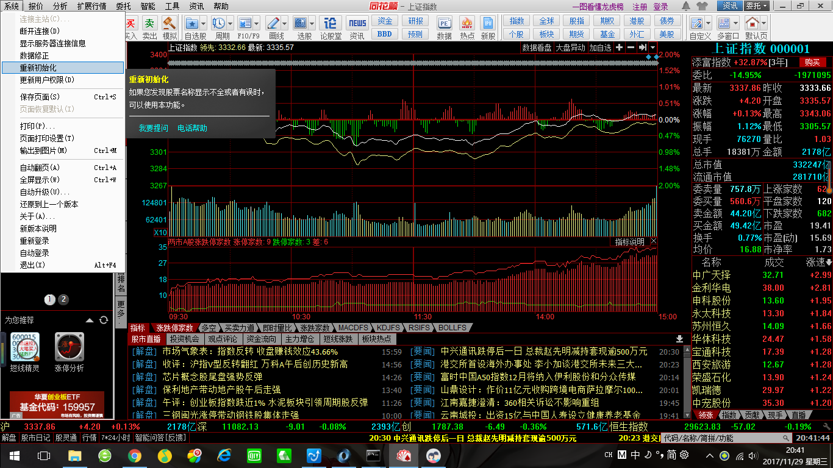Click the shirt skin icon in title bar

click(701, 6)
